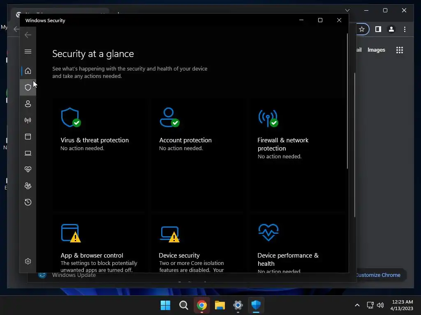Viewport: 421px width, 315px height.
Task: Switch to Settings from the taskbar
Action: coord(238,305)
